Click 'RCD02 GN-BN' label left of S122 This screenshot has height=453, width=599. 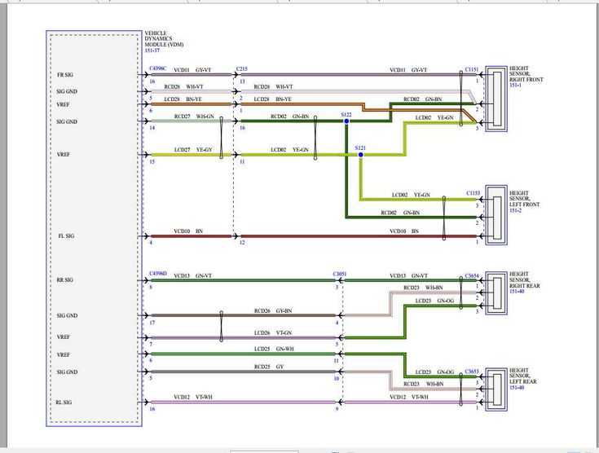tap(289, 117)
